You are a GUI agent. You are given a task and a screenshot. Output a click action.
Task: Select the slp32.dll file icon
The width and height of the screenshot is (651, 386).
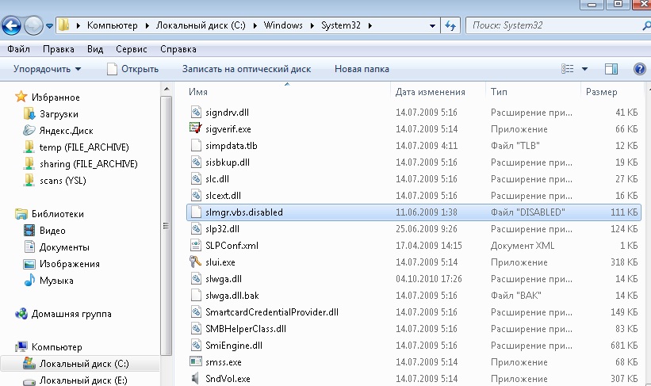point(196,229)
